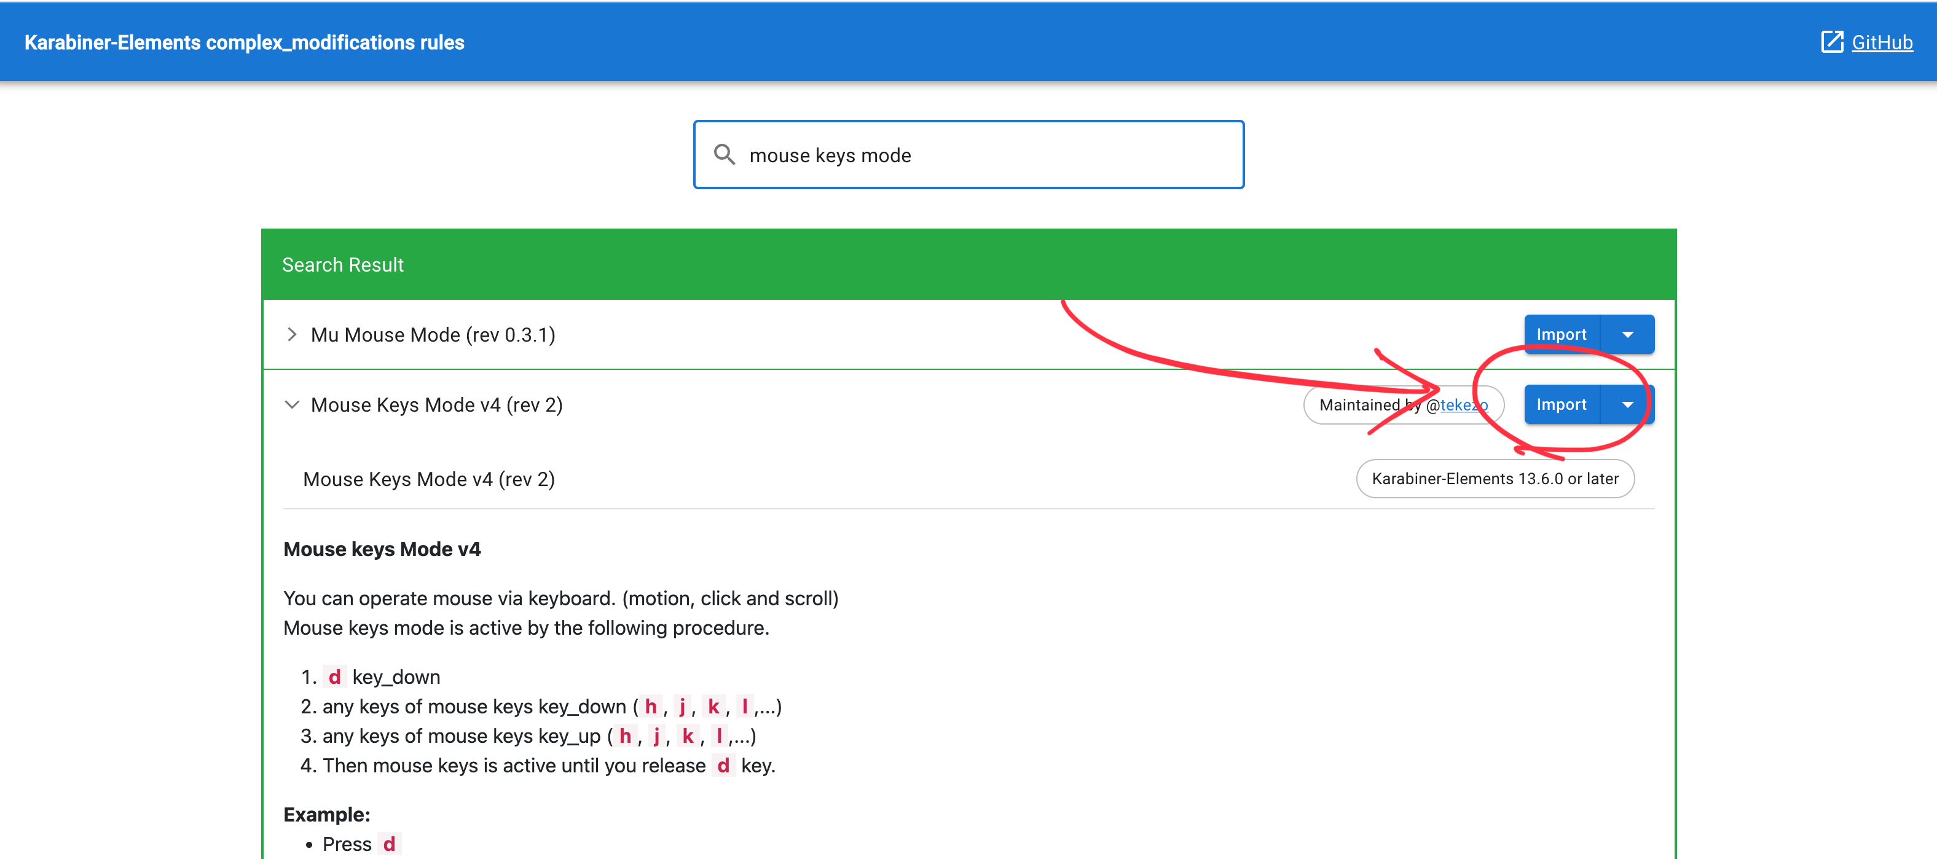
Task: Focus the rule search input field
Action: [968, 155]
